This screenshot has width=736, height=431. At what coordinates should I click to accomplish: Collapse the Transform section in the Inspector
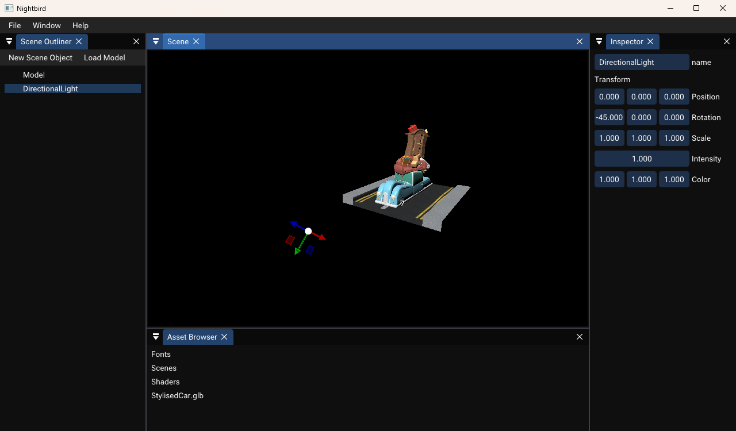(x=612, y=79)
